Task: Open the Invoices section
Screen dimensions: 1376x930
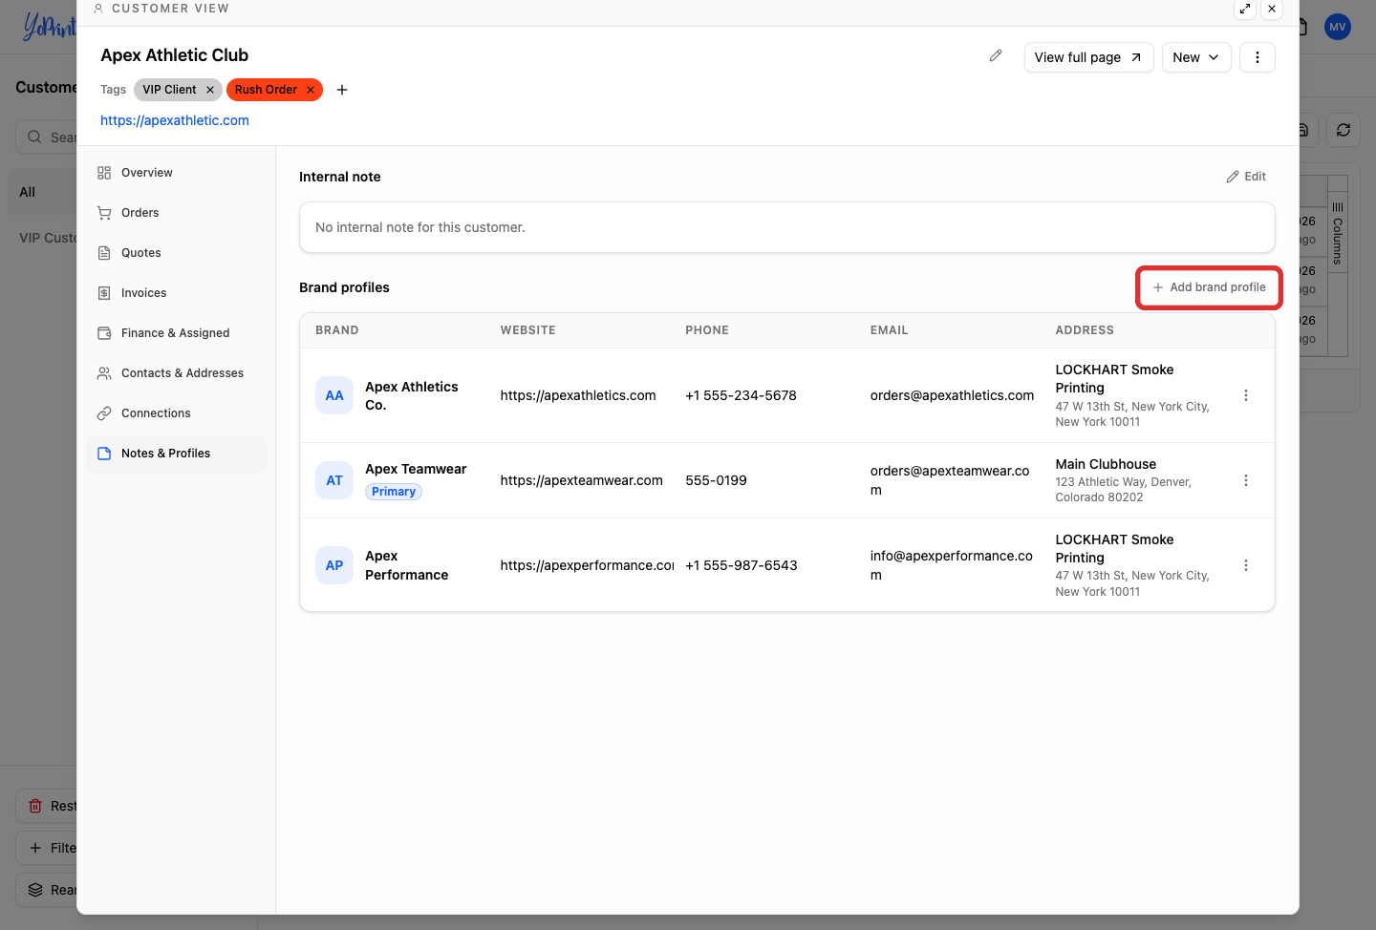Action: [177, 293]
